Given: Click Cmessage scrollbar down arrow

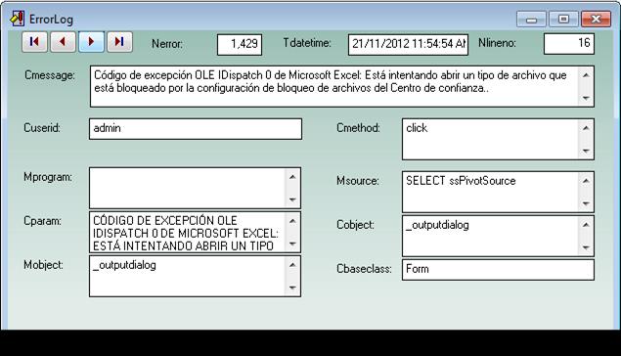Looking at the screenshot, I should 586,98.
